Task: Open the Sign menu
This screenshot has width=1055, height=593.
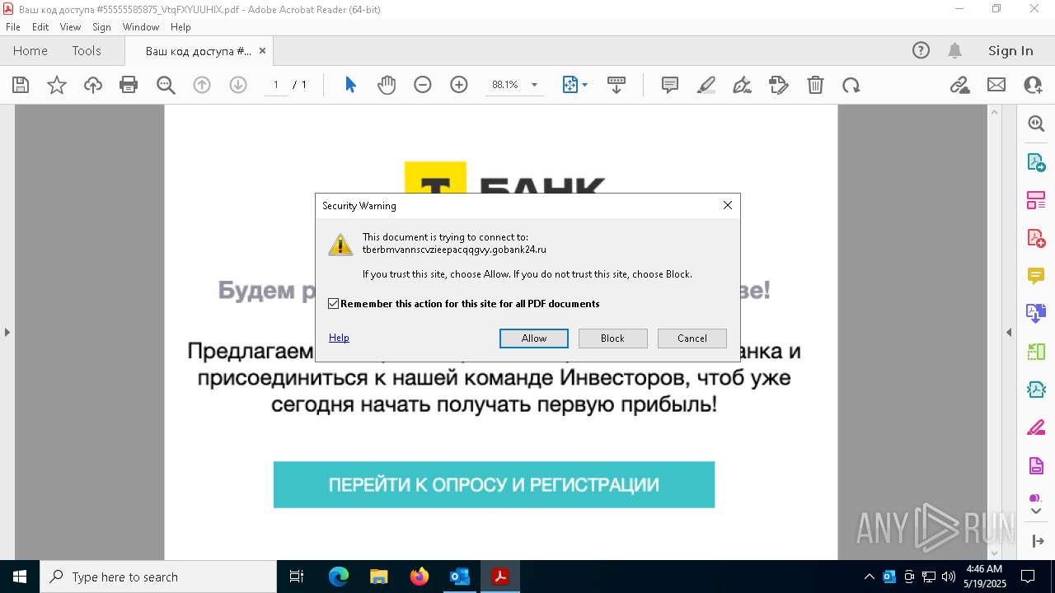Action: 101,27
